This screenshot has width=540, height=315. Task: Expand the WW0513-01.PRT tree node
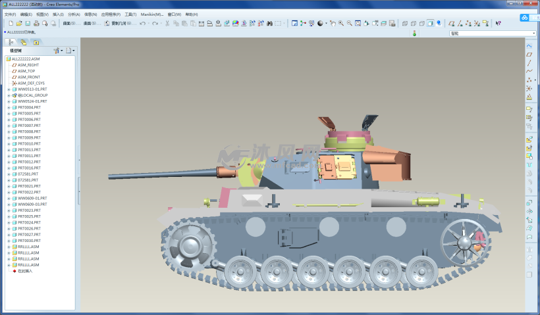(x=9, y=89)
